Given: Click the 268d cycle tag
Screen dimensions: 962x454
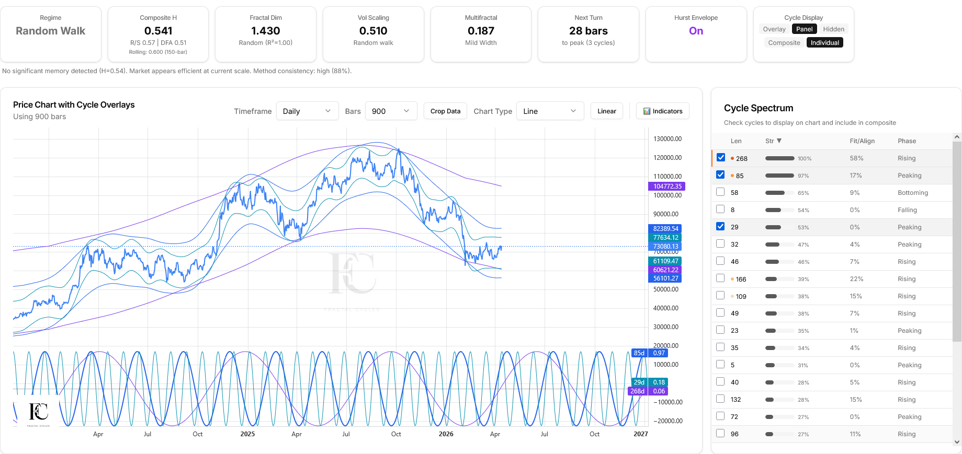Looking at the screenshot, I should 638,391.
